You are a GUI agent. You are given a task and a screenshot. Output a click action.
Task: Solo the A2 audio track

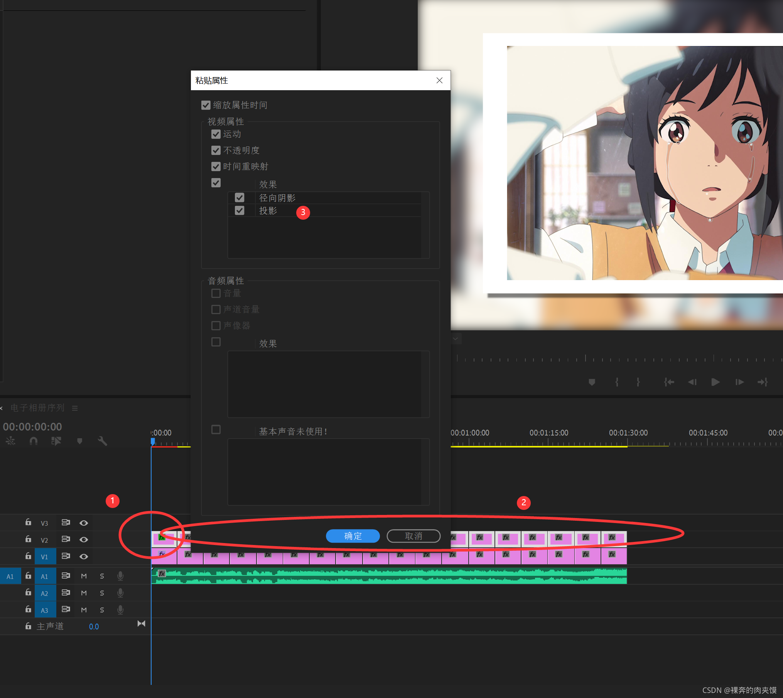coord(102,593)
